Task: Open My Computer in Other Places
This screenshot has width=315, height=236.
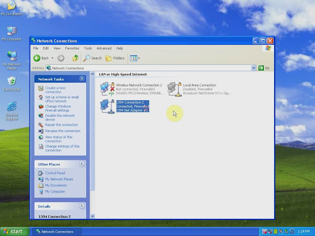Action: click(55, 192)
